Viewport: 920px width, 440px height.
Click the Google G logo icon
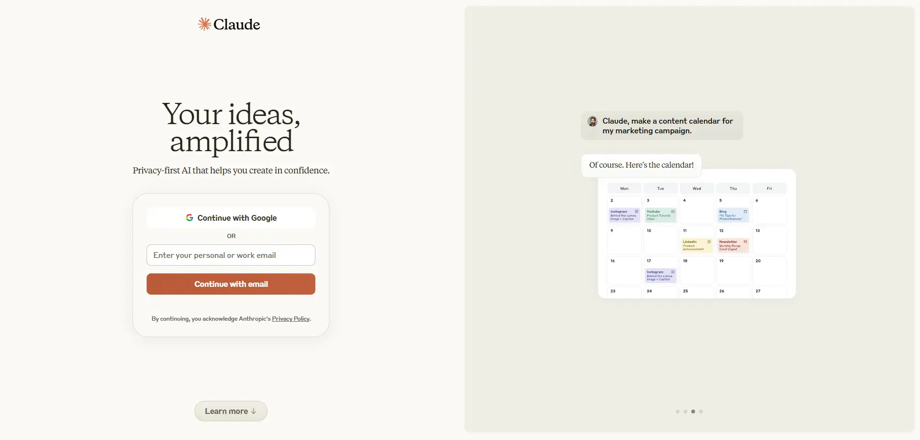190,218
